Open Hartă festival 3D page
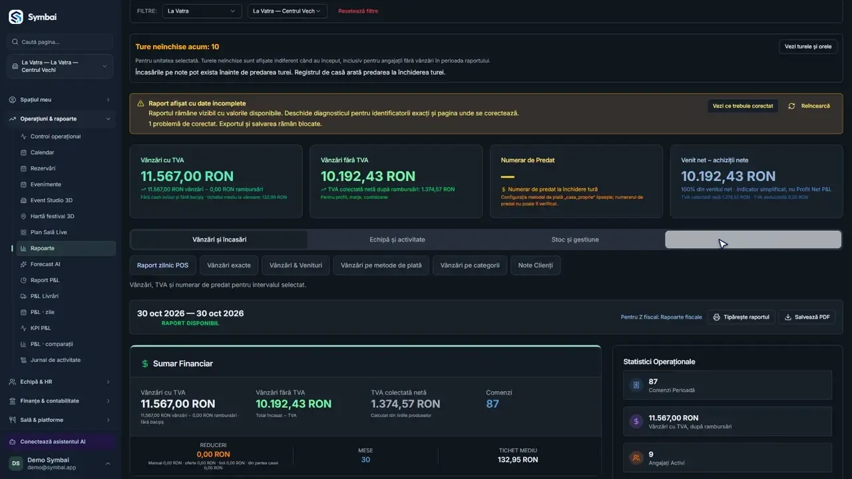 (65, 216)
